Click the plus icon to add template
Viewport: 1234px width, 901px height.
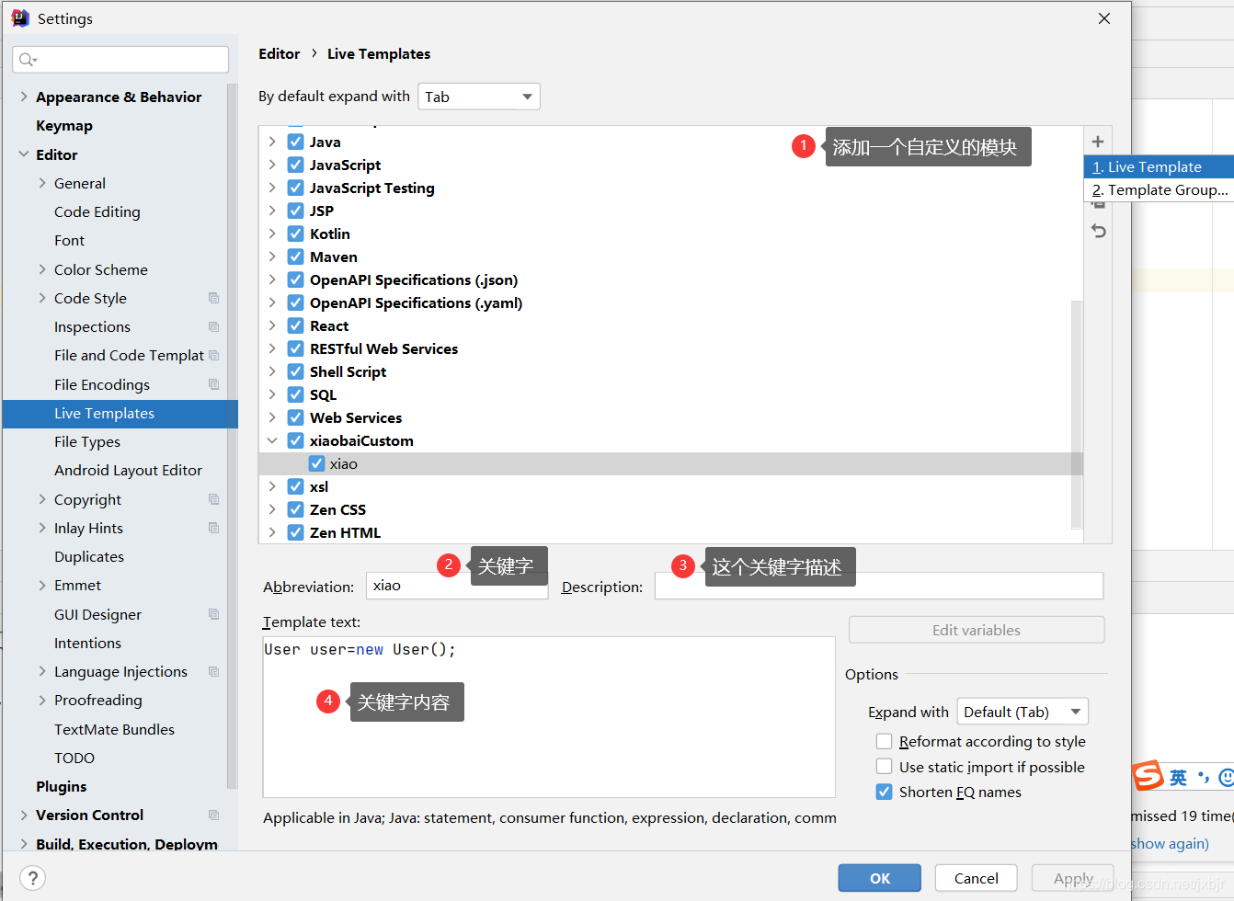pos(1097,142)
